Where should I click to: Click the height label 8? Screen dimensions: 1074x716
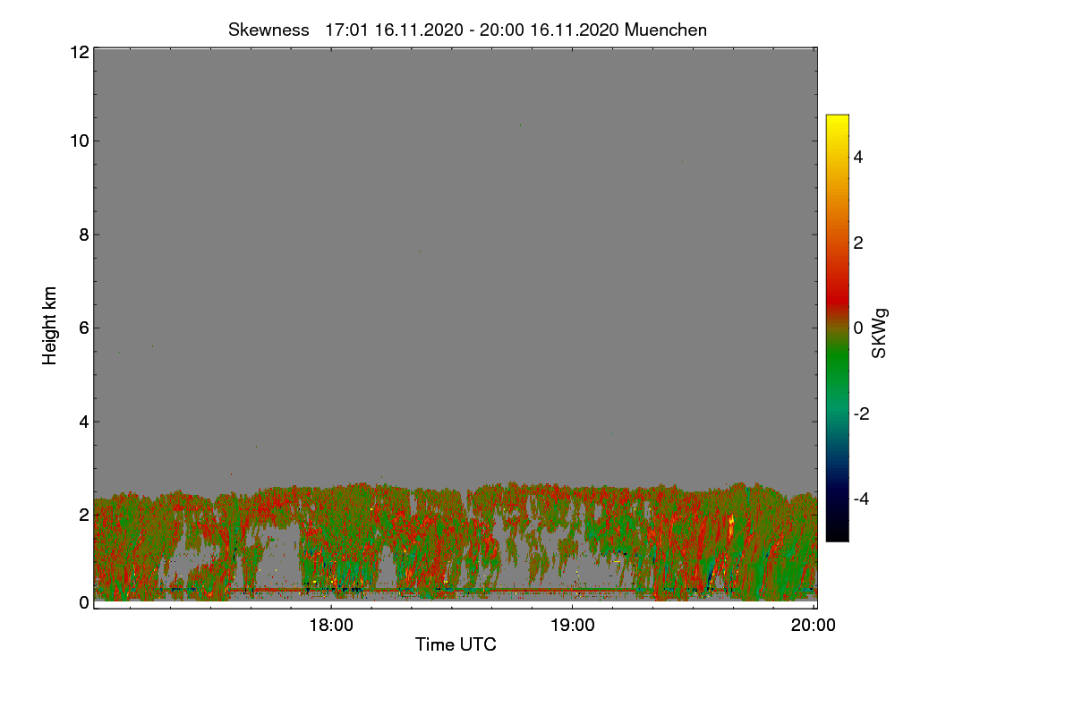pos(84,234)
